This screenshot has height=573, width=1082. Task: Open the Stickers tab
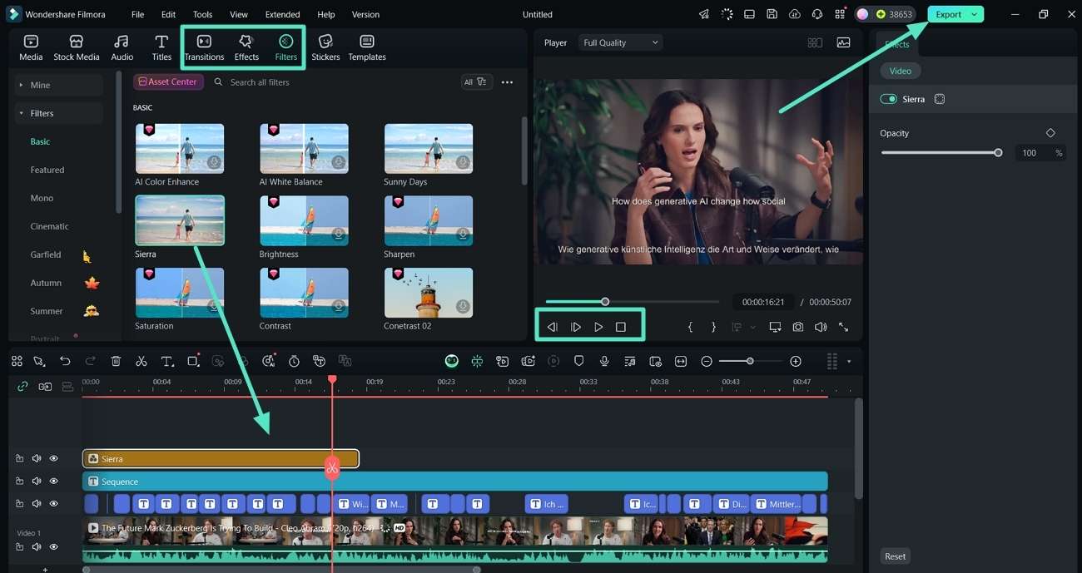[x=325, y=47]
